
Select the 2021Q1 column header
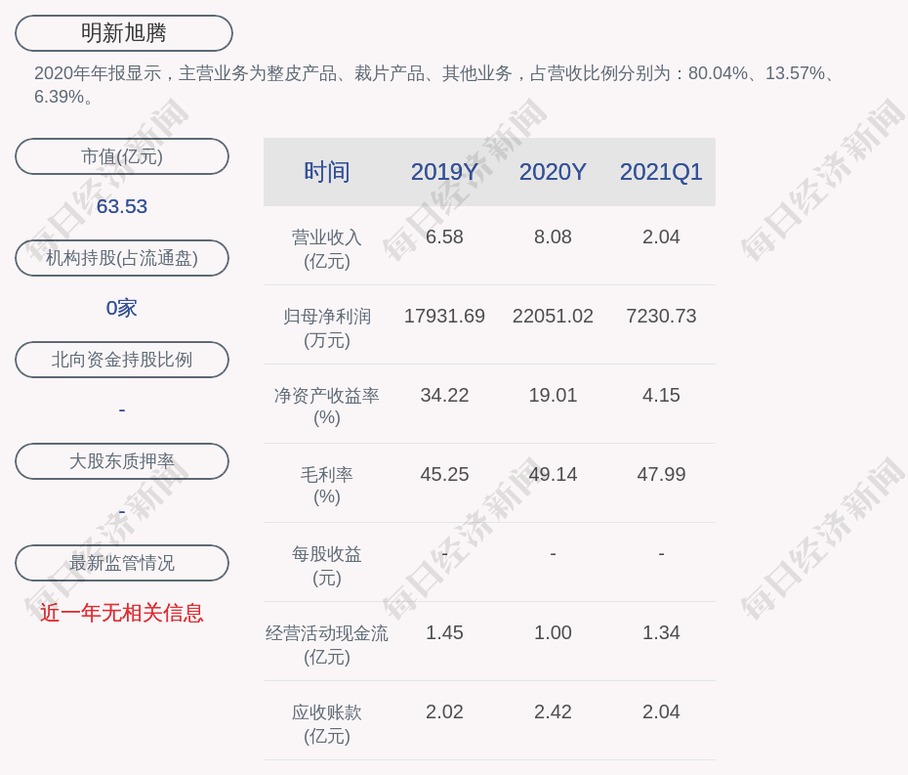tap(661, 172)
